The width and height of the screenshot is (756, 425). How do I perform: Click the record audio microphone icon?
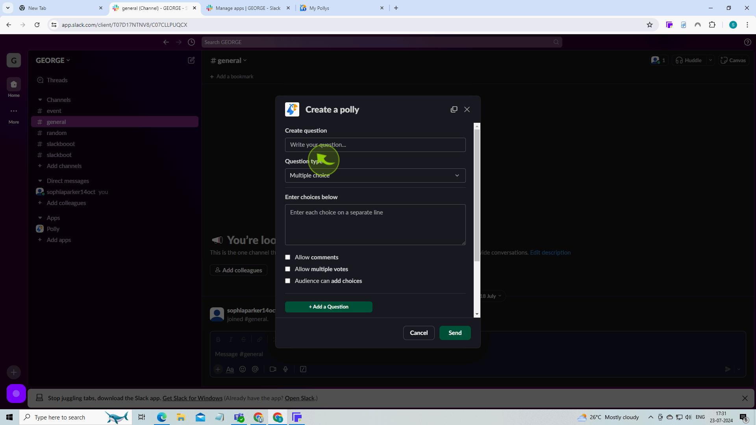click(x=285, y=369)
